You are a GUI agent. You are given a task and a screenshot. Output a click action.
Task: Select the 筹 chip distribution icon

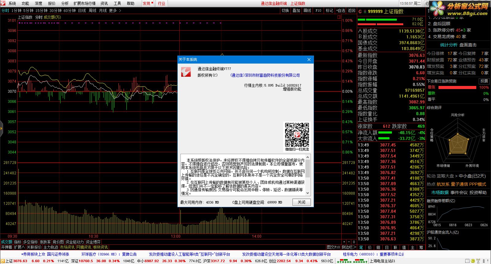pos(421,247)
